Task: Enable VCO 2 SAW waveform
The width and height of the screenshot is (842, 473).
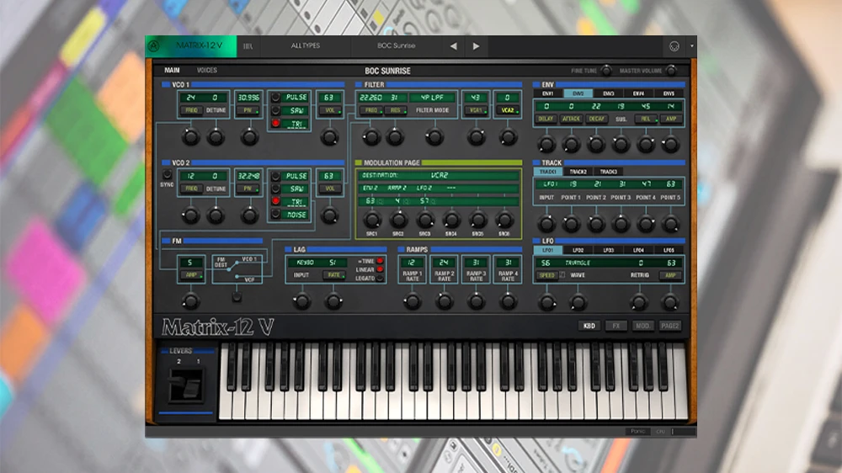Action: point(275,189)
